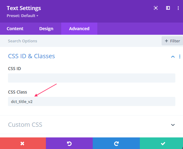Click the + Filter button
183x149 pixels.
pos(172,41)
